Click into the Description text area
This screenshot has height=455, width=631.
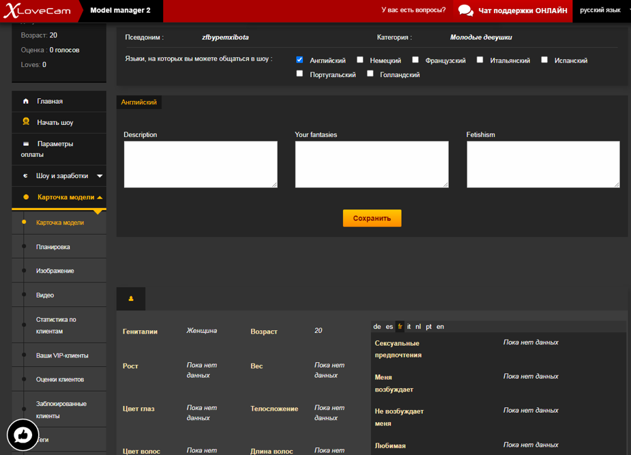(x=201, y=164)
